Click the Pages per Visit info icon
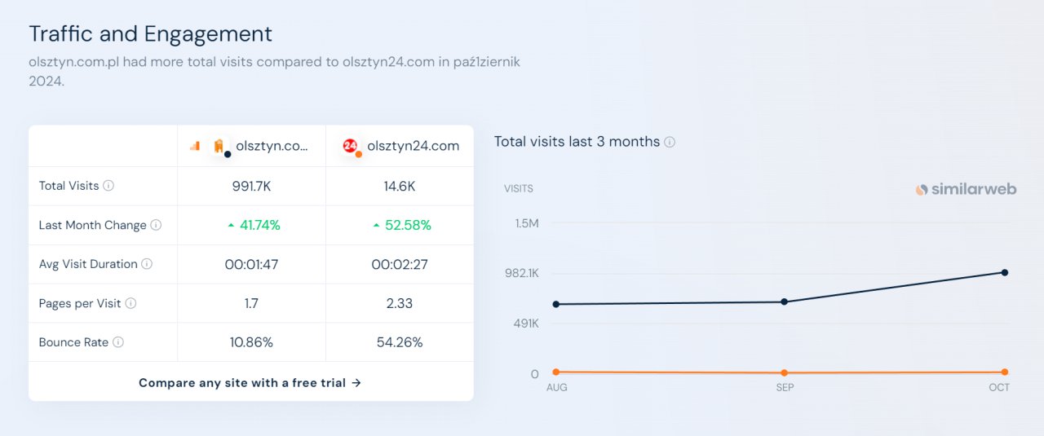 pos(130,303)
